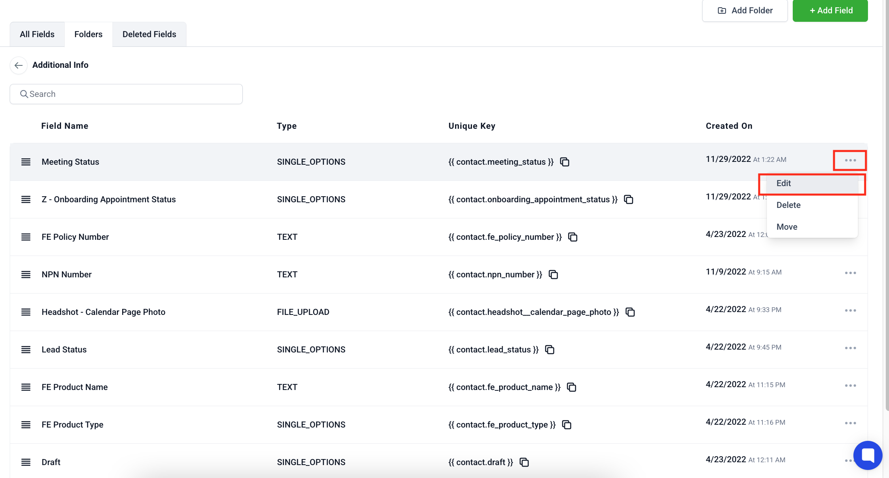Select Delete in the dropdown menu

point(788,205)
